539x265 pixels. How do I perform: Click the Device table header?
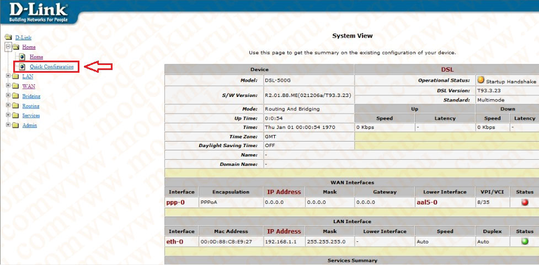(259, 69)
